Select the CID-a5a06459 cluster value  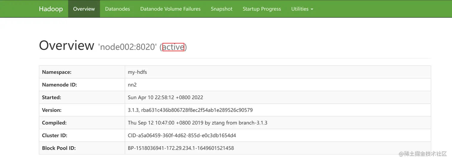pos(182,135)
